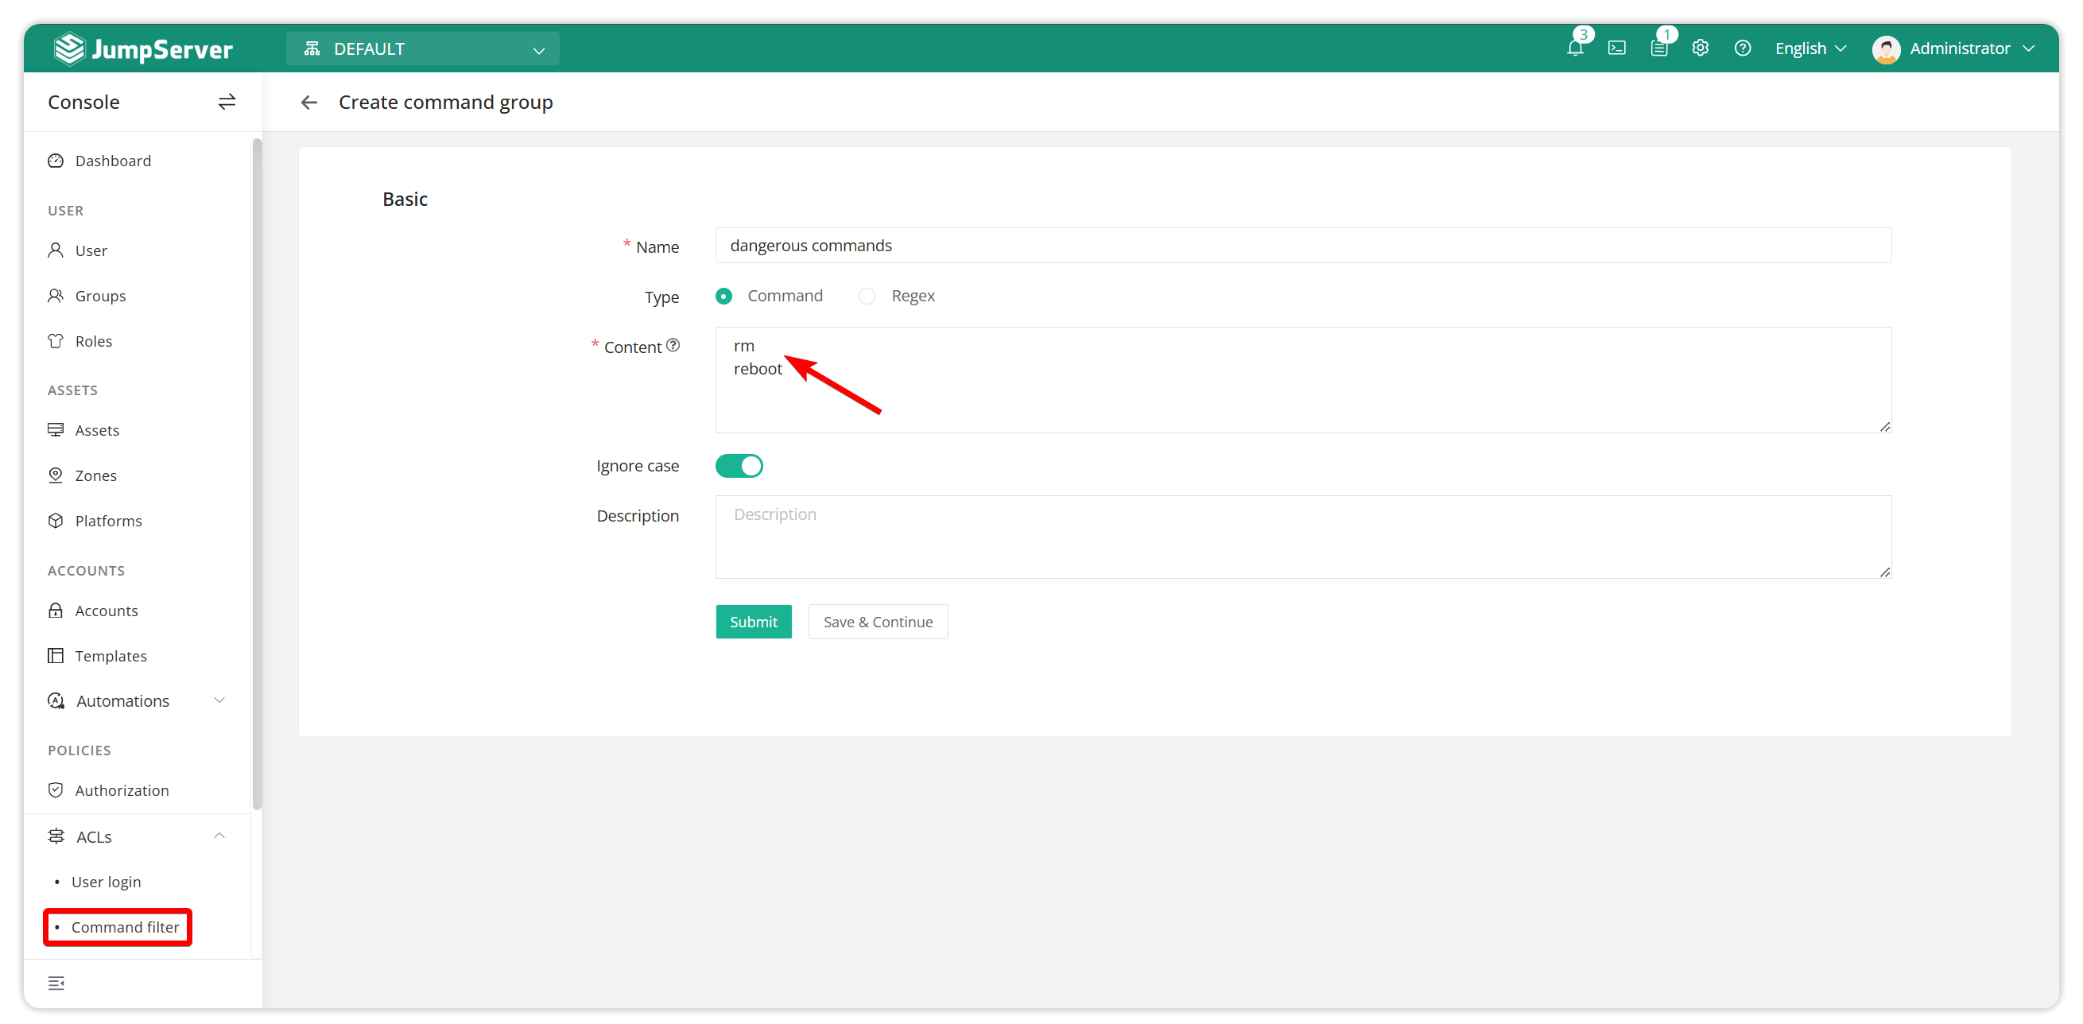Viewport: 2083px width, 1024px height.
Task: Open the DEFAULT organization dropdown
Action: pyautogui.click(x=422, y=49)
